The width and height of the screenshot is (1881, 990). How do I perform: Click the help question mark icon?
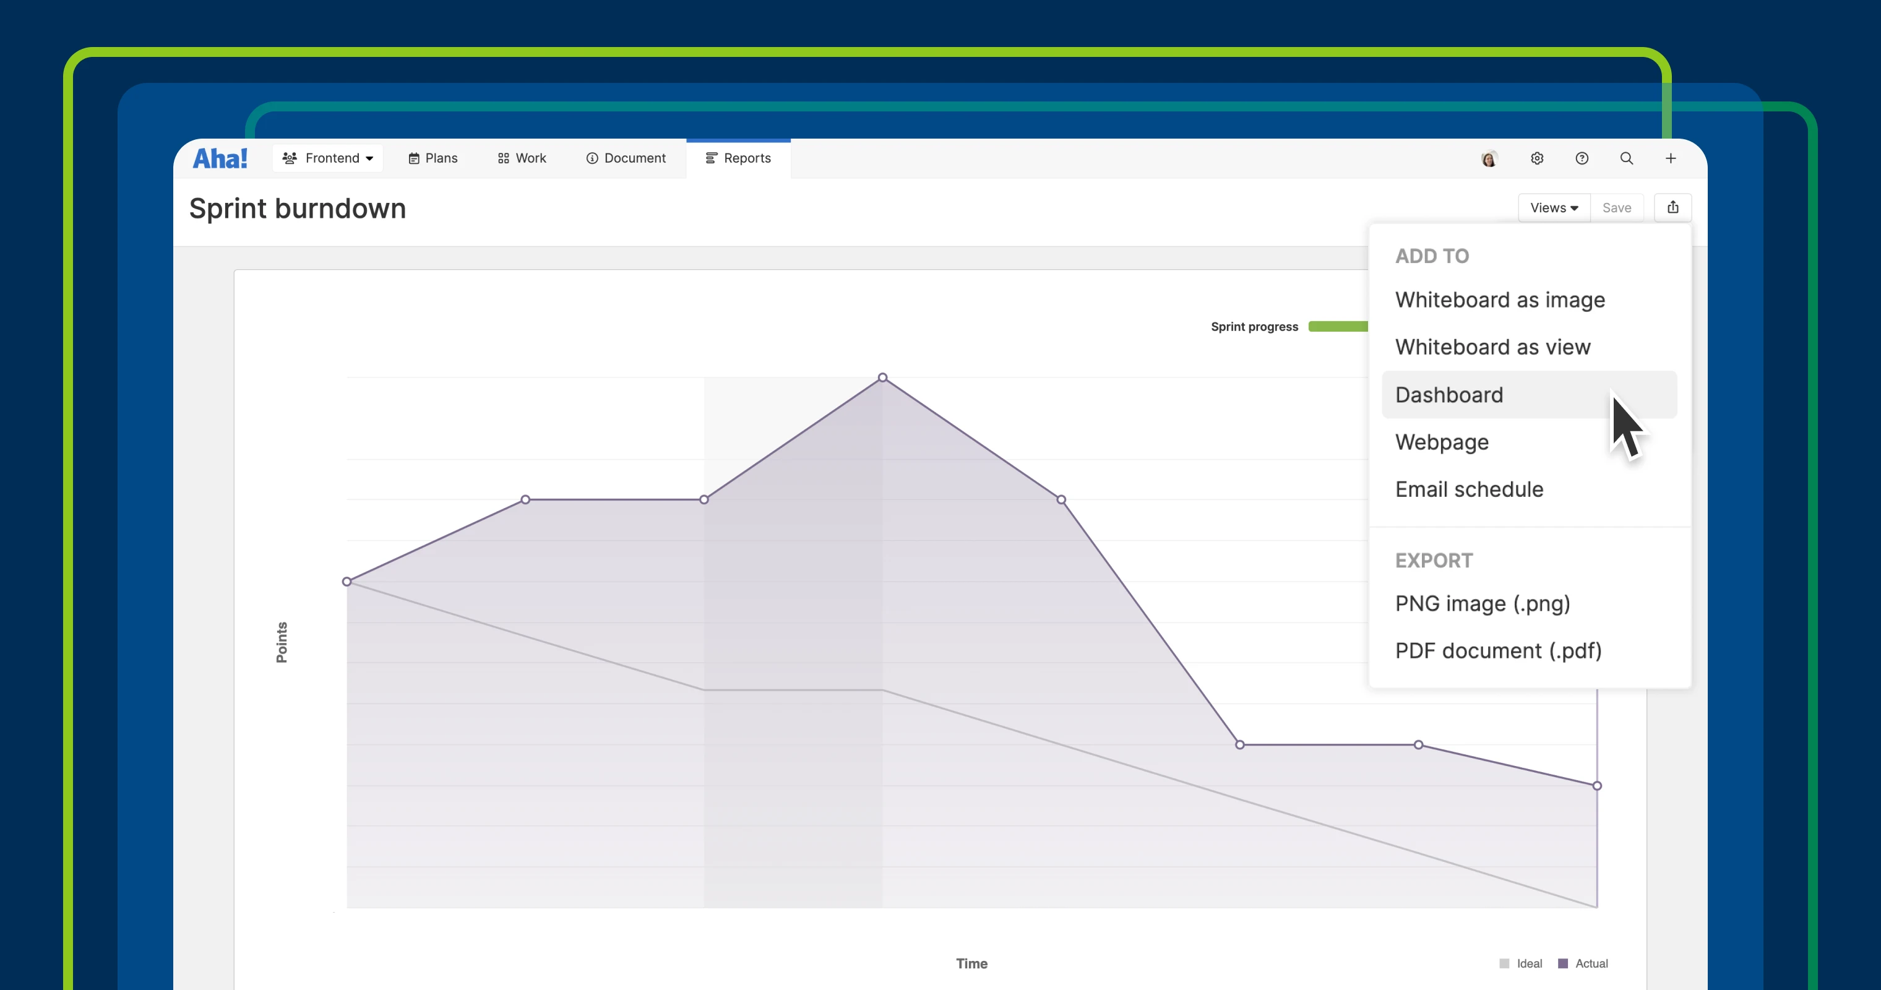click(x=1582, y=158)
